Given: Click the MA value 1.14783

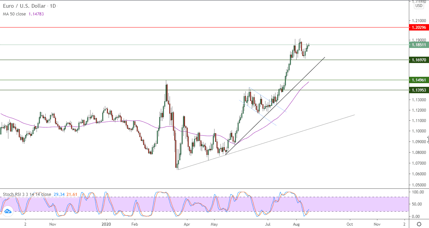Looking at the screenshot, I should 36,14.
